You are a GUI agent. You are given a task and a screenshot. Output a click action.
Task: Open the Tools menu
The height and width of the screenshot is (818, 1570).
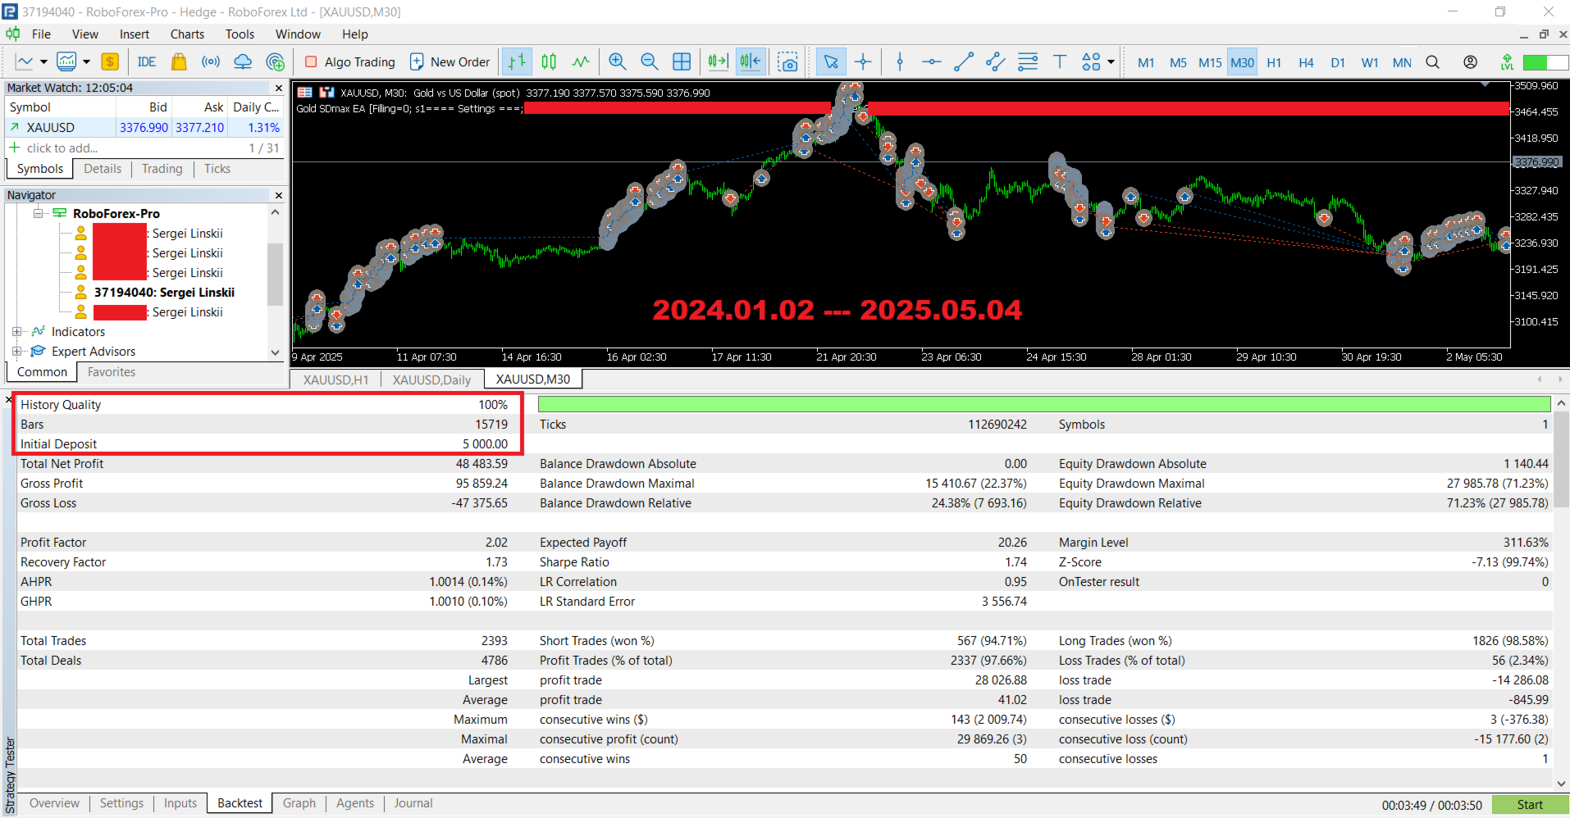click(240, 34)
